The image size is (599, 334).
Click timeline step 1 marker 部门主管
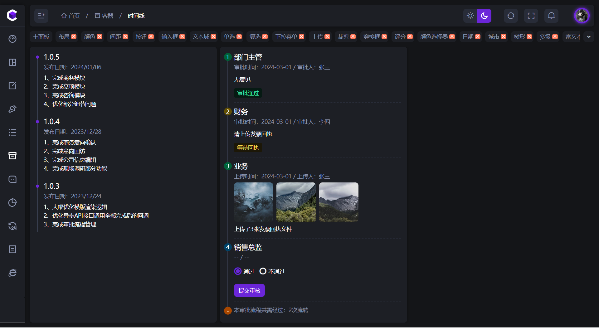(x=228, y=57)
